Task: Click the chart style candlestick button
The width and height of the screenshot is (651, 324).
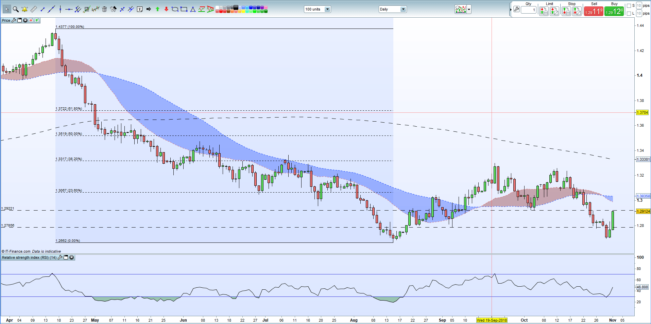Action: coord(461,10)
